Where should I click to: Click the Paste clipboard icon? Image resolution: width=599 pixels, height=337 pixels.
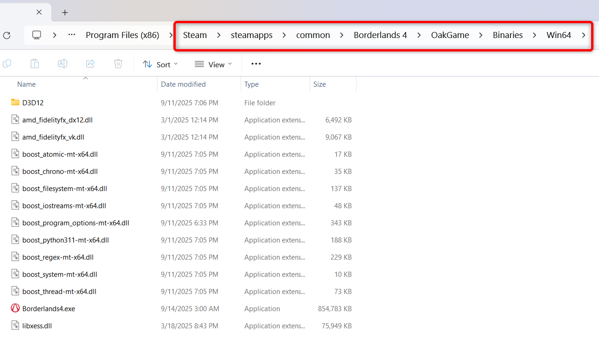coord(34,64)
